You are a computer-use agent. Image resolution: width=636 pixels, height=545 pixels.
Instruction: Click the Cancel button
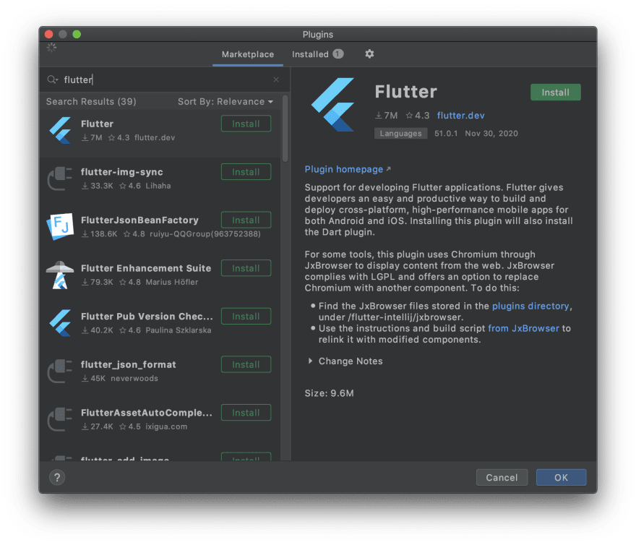502,478
